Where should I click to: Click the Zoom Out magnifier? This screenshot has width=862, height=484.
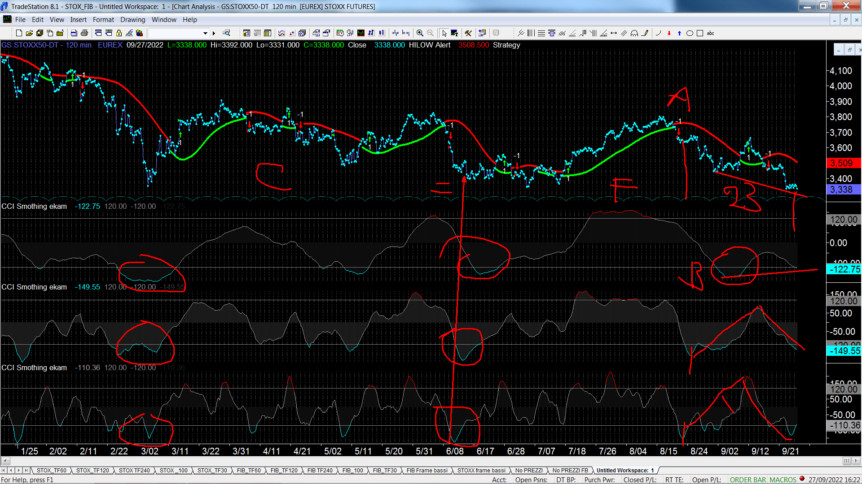430,33
